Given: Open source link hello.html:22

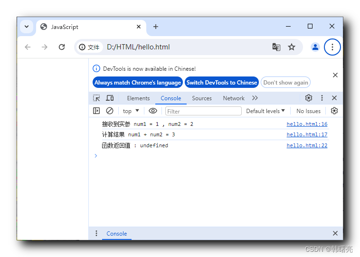Looking at the screenshot, I should (x=307, y=146).
